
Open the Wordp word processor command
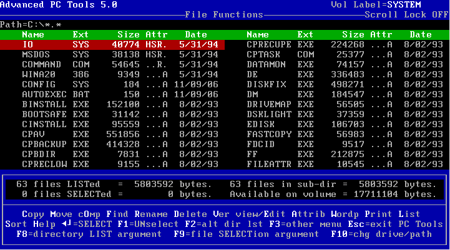[345, 214]
